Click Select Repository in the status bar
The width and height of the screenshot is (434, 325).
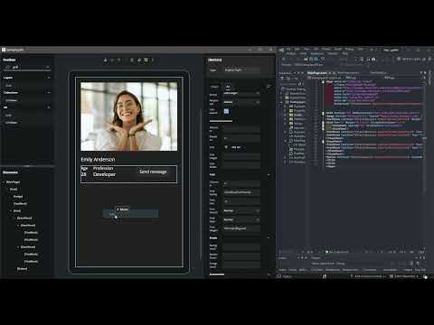[x=404, y=276]
